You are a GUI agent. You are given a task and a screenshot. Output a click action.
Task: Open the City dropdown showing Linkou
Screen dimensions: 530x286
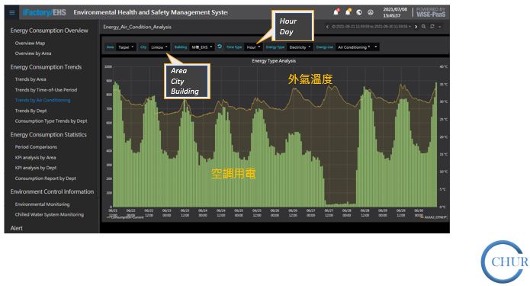coord(159,47)
